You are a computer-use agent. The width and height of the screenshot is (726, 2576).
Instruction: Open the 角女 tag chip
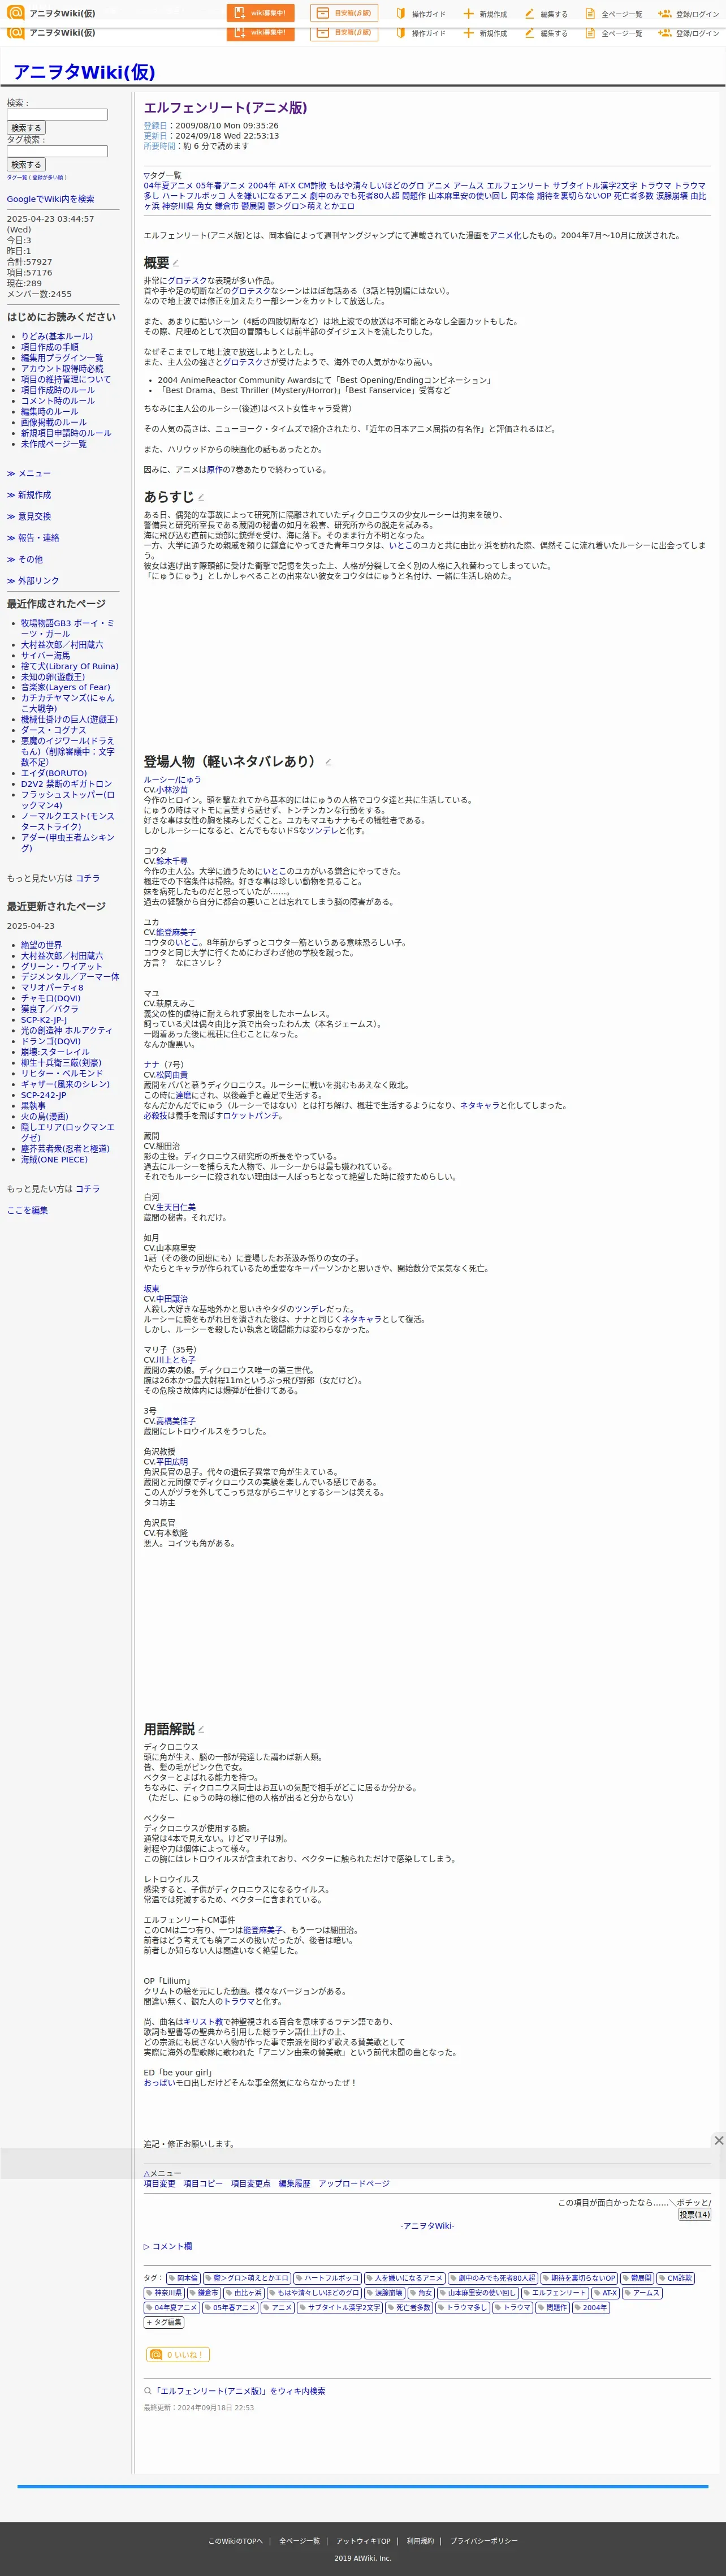coord(421,2293)
